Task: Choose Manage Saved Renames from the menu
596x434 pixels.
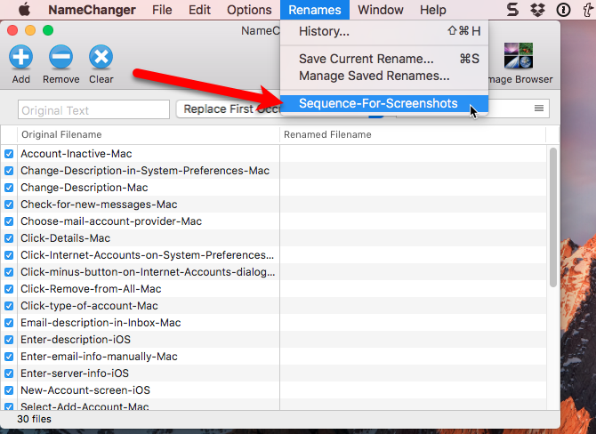Action: click(374, 76)
